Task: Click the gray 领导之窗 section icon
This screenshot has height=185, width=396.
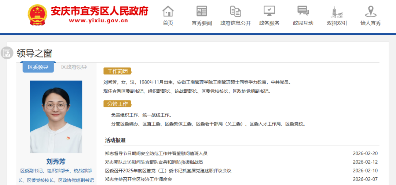Action: click(7, 53)
